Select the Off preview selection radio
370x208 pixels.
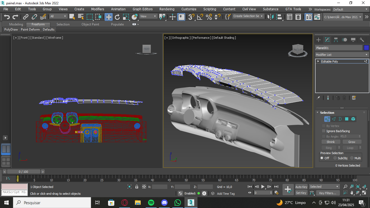pos(322,158)
